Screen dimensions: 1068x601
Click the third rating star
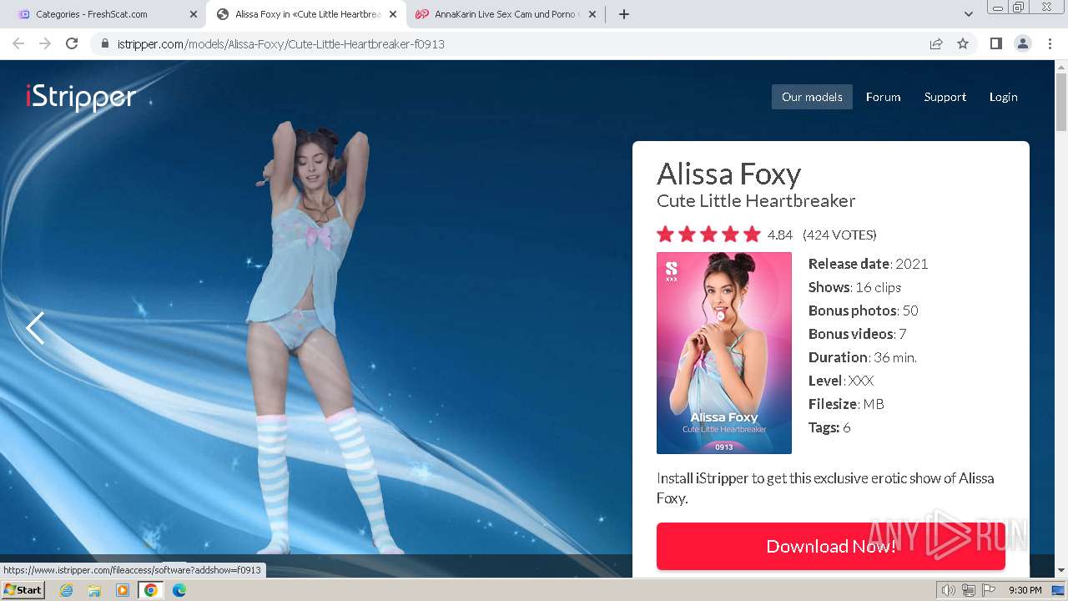coord(708,234)
